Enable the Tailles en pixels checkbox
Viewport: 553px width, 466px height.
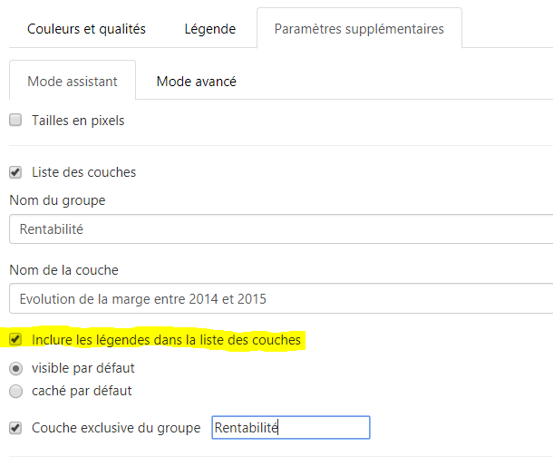click(x=15, y=120)
